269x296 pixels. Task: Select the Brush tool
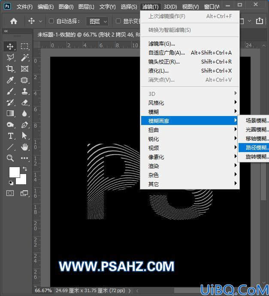(x=10, y=92)
